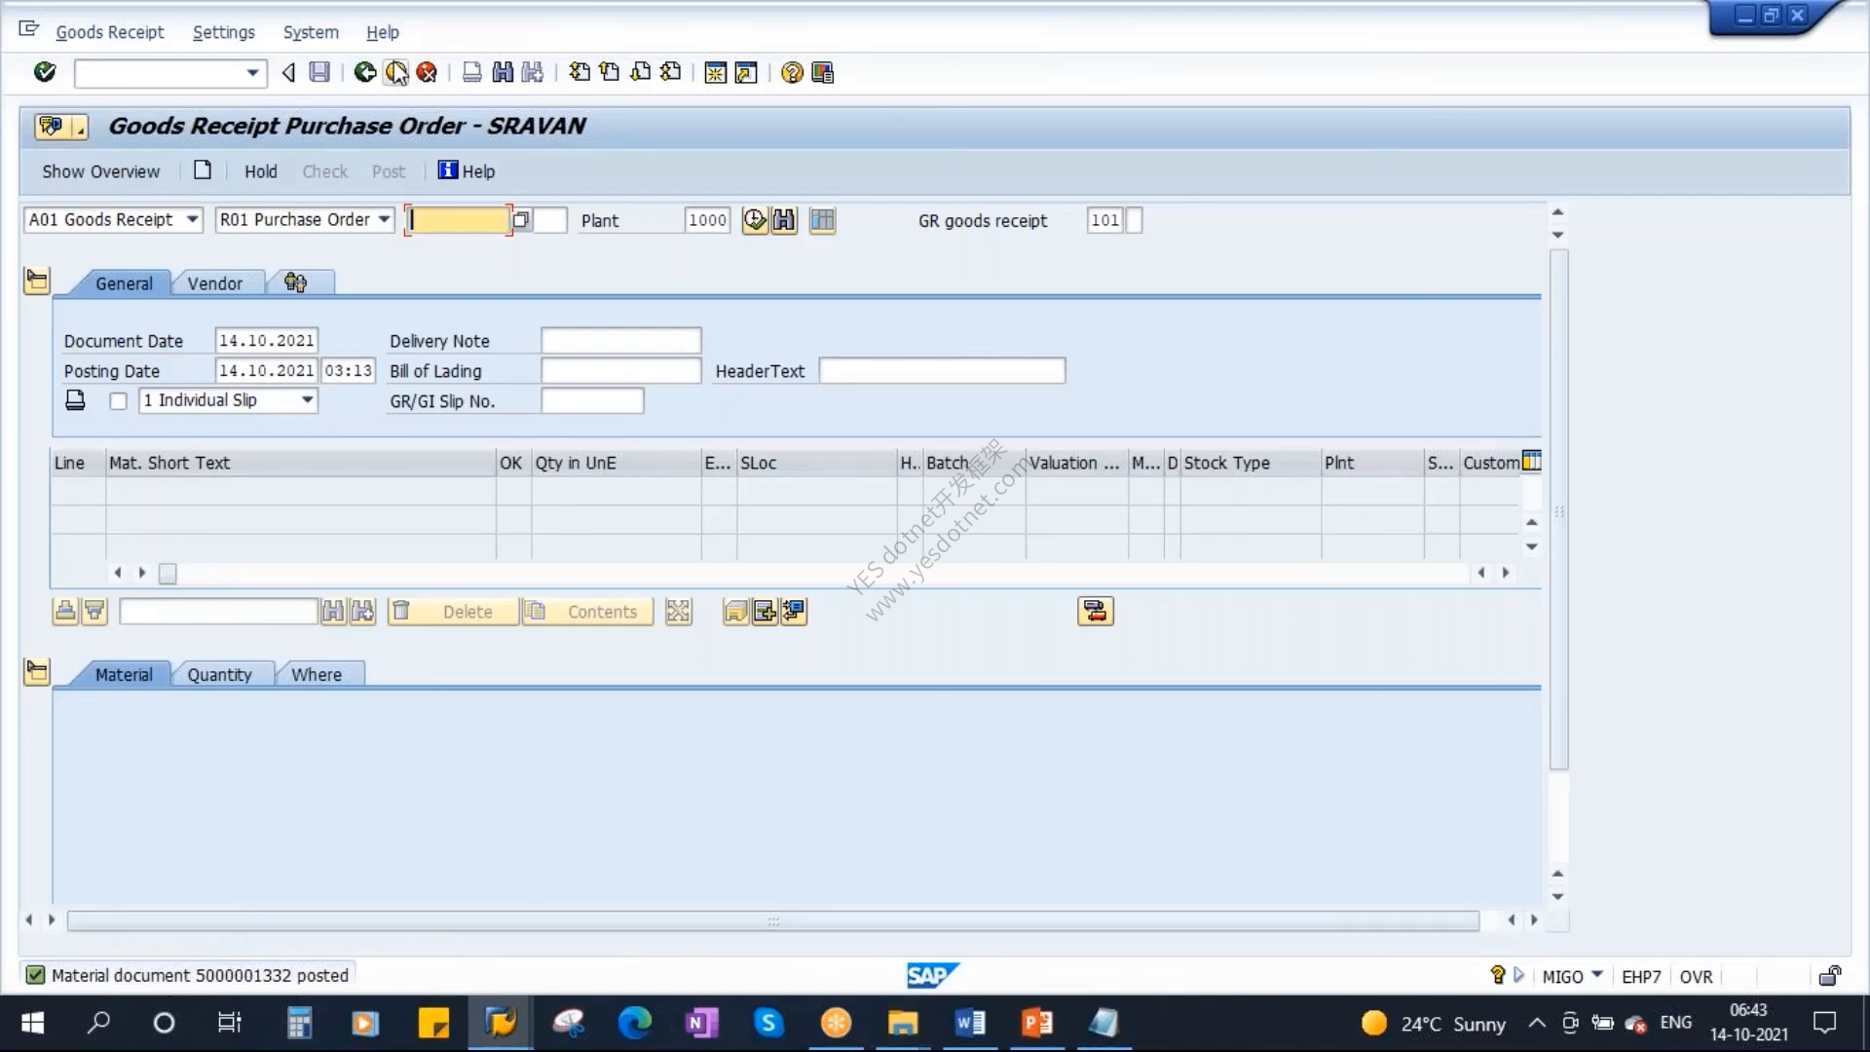Open the Settings menu

point(224,32)
